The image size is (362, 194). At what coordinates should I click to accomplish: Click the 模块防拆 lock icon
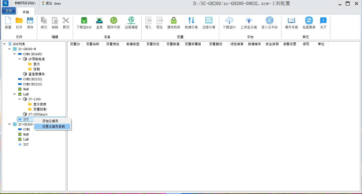click(173, 21)
